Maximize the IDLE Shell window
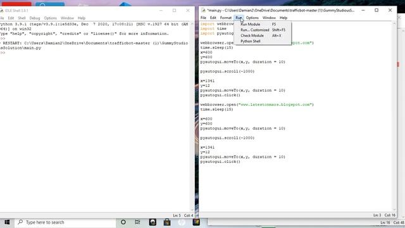 point(175,11)
